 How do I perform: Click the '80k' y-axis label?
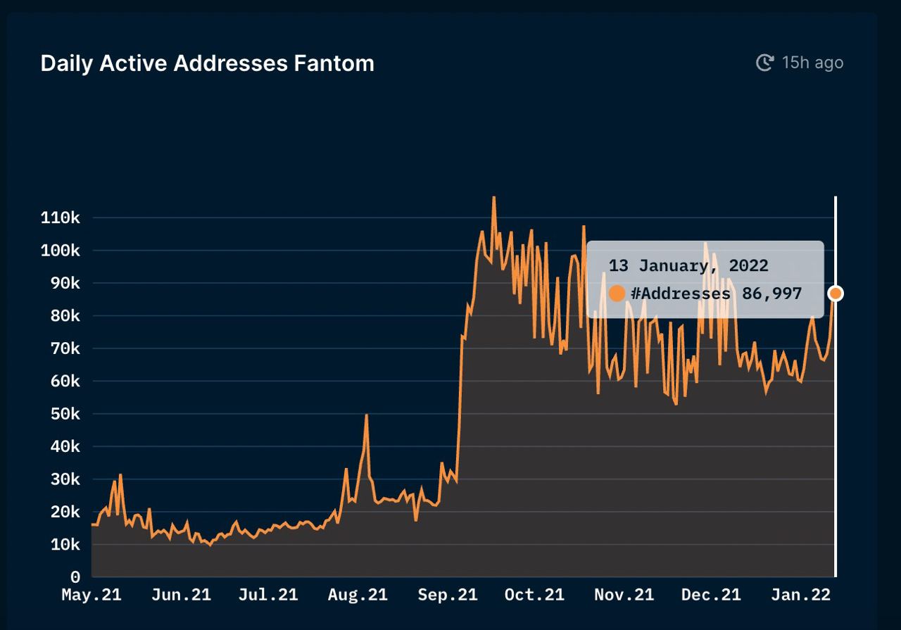(x=65, y=316)
